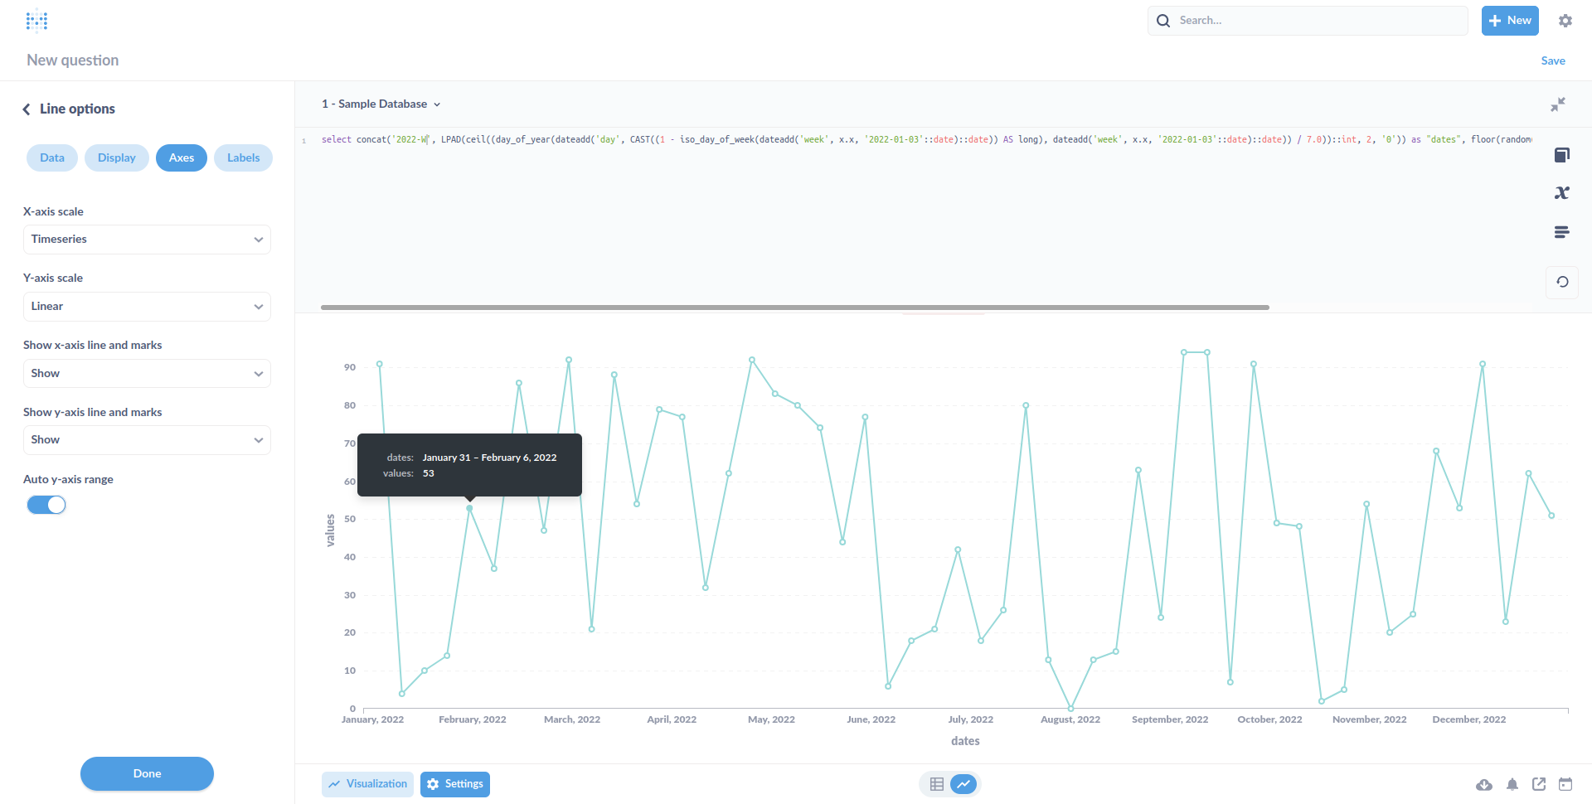Open the data reference book panel
This screenshot has width=1592, height=804.
pyautogui.click(x=1562, y=155)
